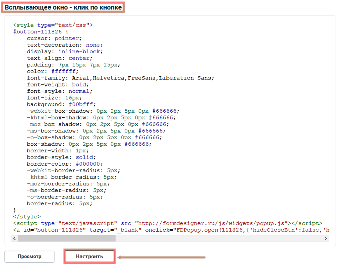Click the horizontal scrollbar thumb
Screen dimensions: 337x265
pyautogui.click(x=67, y=238)
